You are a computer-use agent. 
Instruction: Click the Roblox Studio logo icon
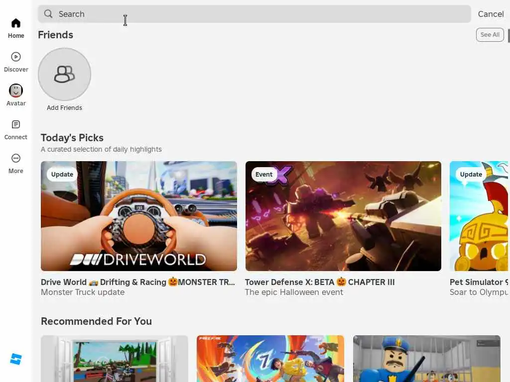16,359
